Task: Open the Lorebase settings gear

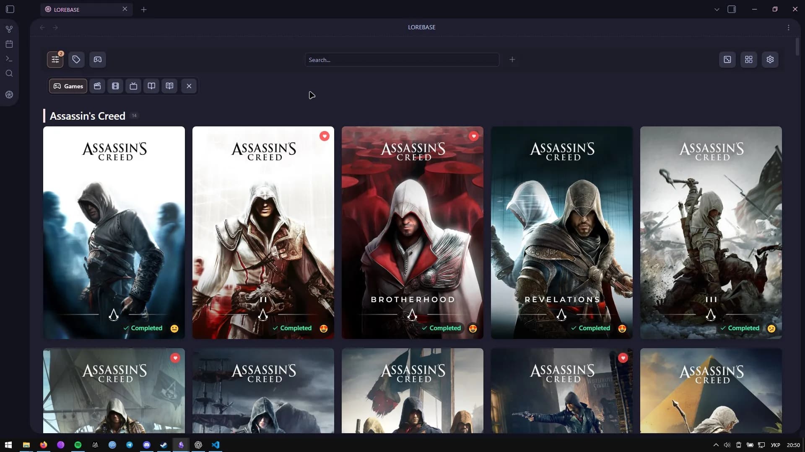Action: 770,59
